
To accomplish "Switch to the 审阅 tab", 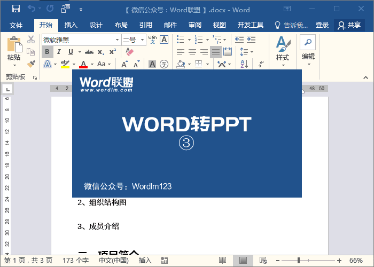I will [195, 25].
